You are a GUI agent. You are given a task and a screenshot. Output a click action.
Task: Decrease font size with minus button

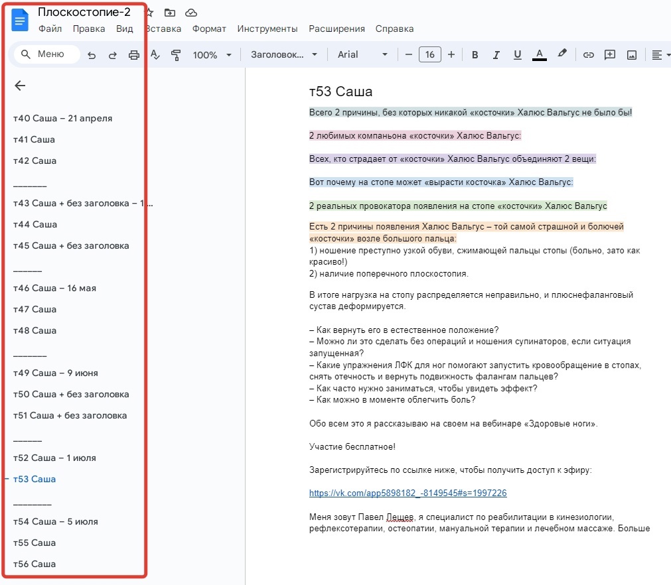pyautogui.click(x=409, y=55)
